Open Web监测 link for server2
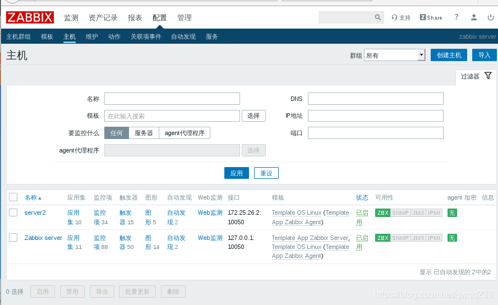 [210, 212]
